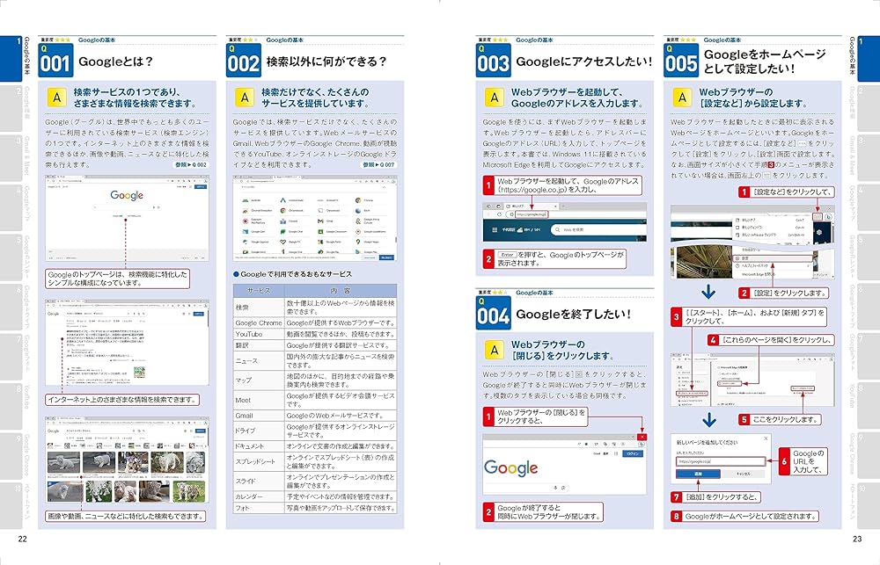Collapse the Google apps panel with the chevron
The width and height of the screenshot is (880, 565).
click(384, 187)
